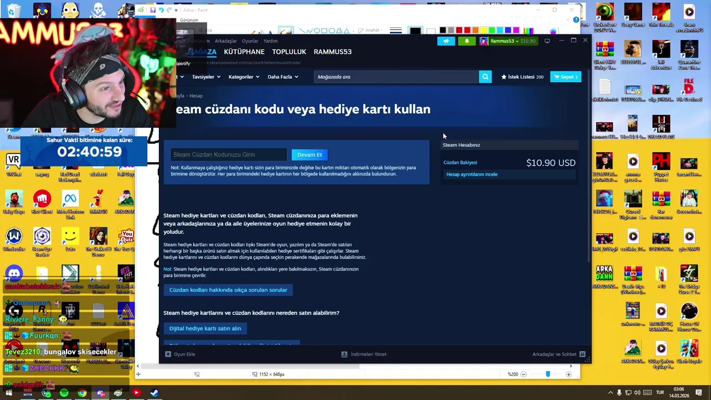Click Dijital hediye kartı satın alın
Screen dimensions: 711x400
click(x=205, y=328)
